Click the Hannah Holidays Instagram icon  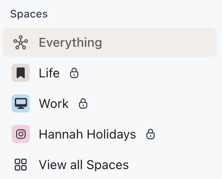21,134
